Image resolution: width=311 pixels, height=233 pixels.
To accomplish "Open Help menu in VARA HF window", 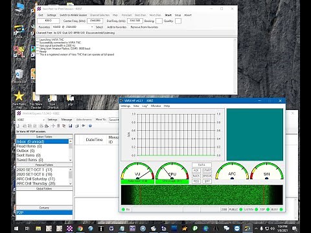I will point(167,106).
